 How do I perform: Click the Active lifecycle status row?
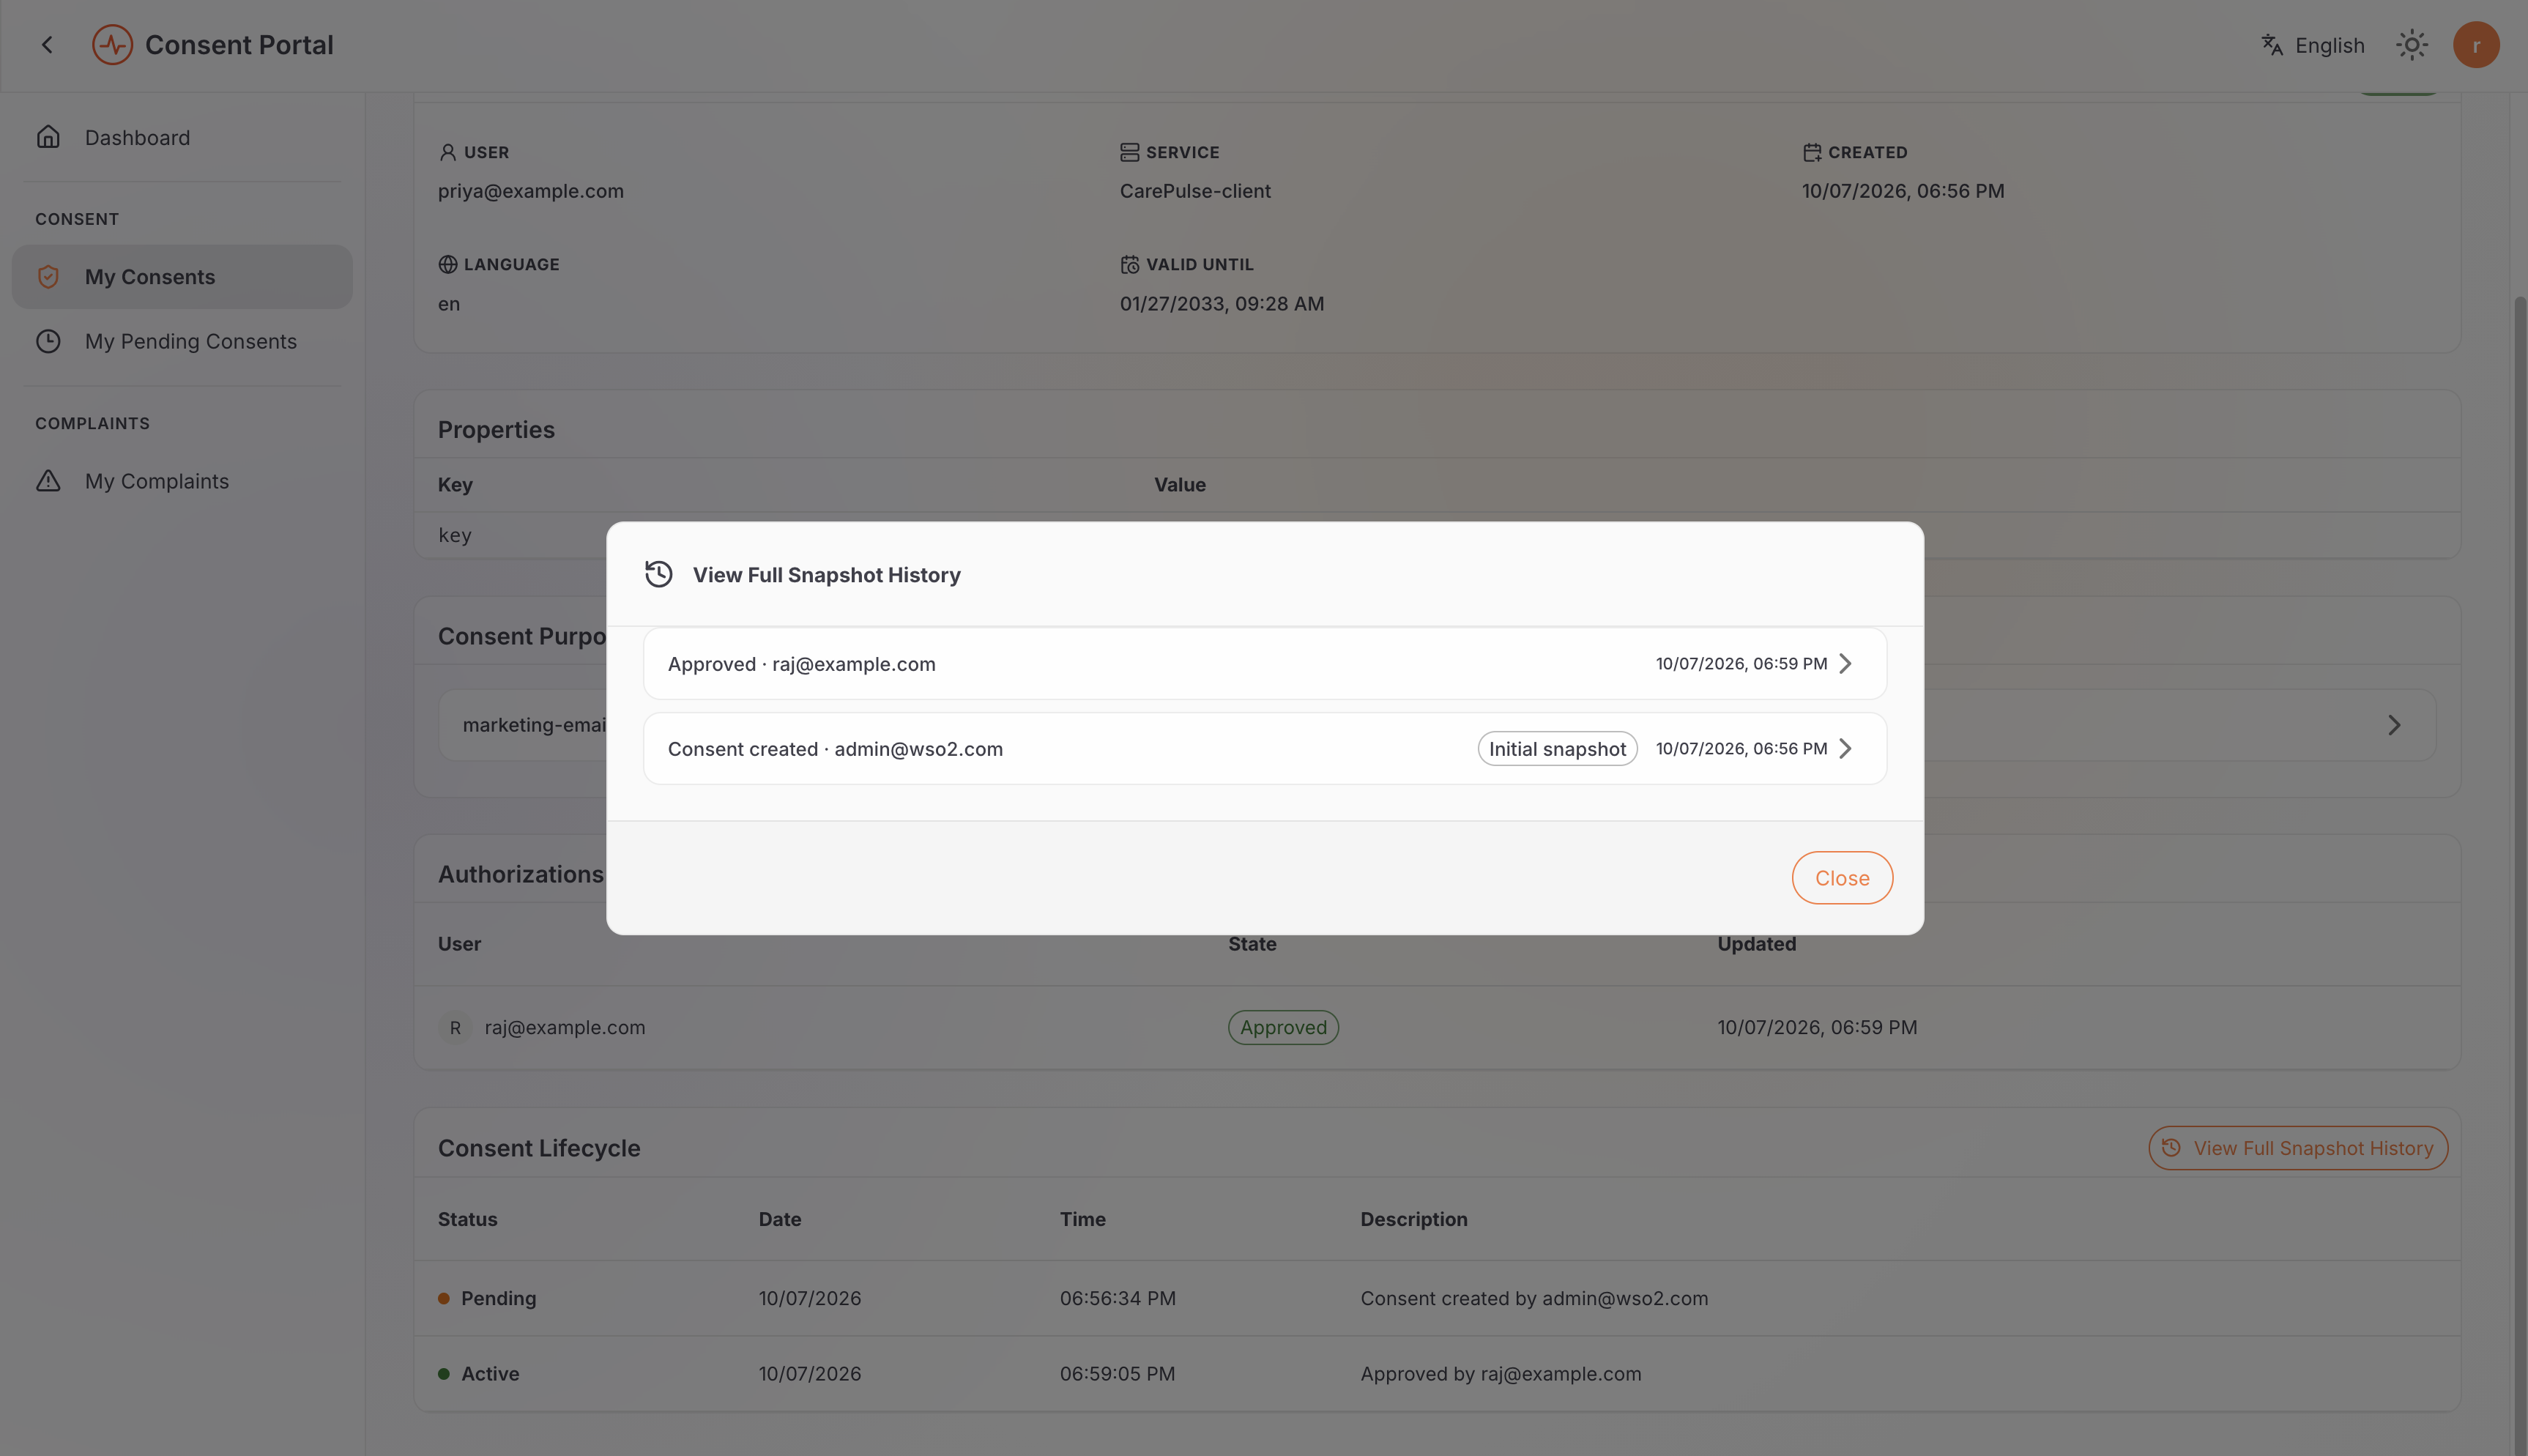[x=1436, y=1373]
